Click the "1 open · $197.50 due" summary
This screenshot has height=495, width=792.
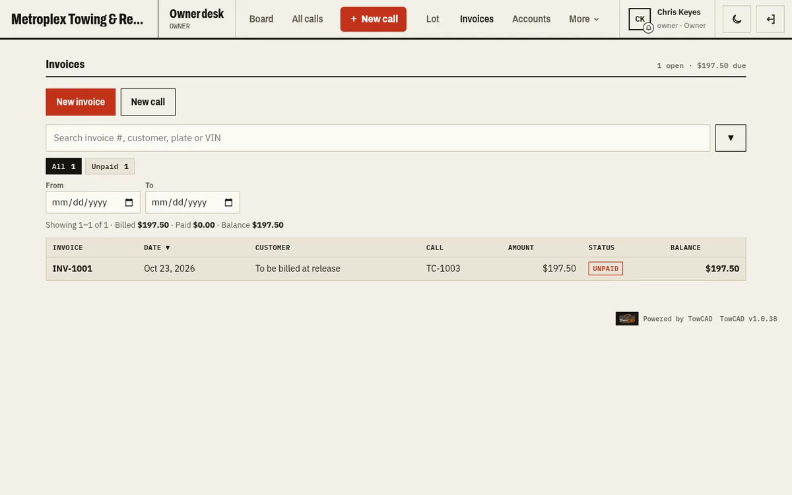pyautogui.click(x=702, y=66)
